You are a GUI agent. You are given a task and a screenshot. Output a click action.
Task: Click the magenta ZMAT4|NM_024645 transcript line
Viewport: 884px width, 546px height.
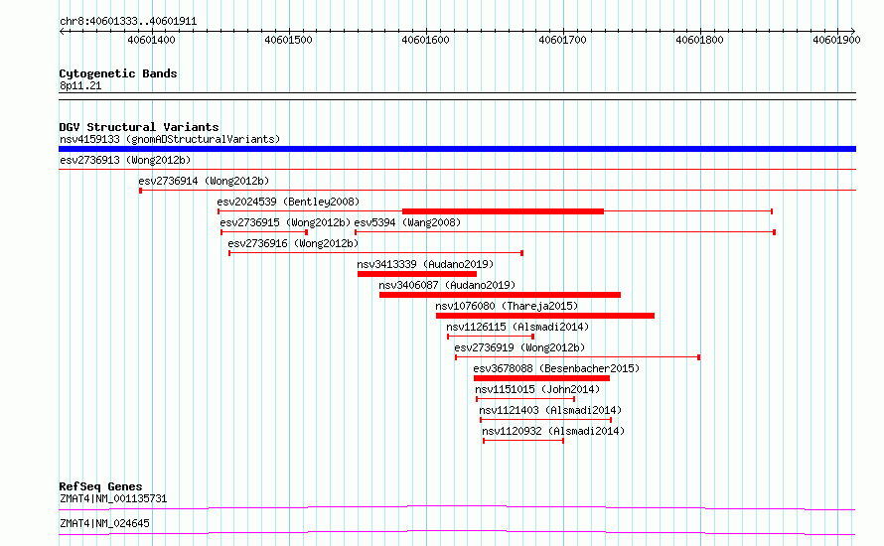pyautogui.click(x=457, y=532)
